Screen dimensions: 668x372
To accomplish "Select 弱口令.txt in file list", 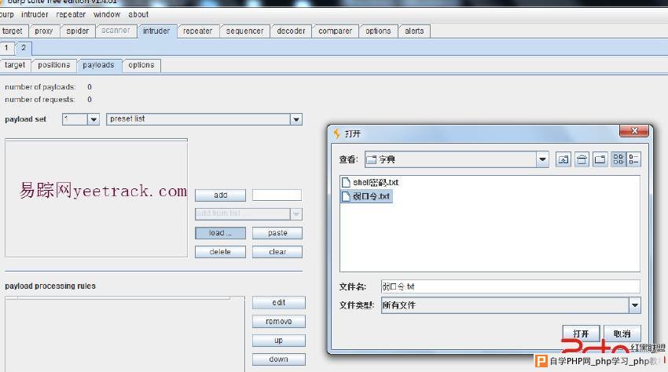I will click(366, 196).
